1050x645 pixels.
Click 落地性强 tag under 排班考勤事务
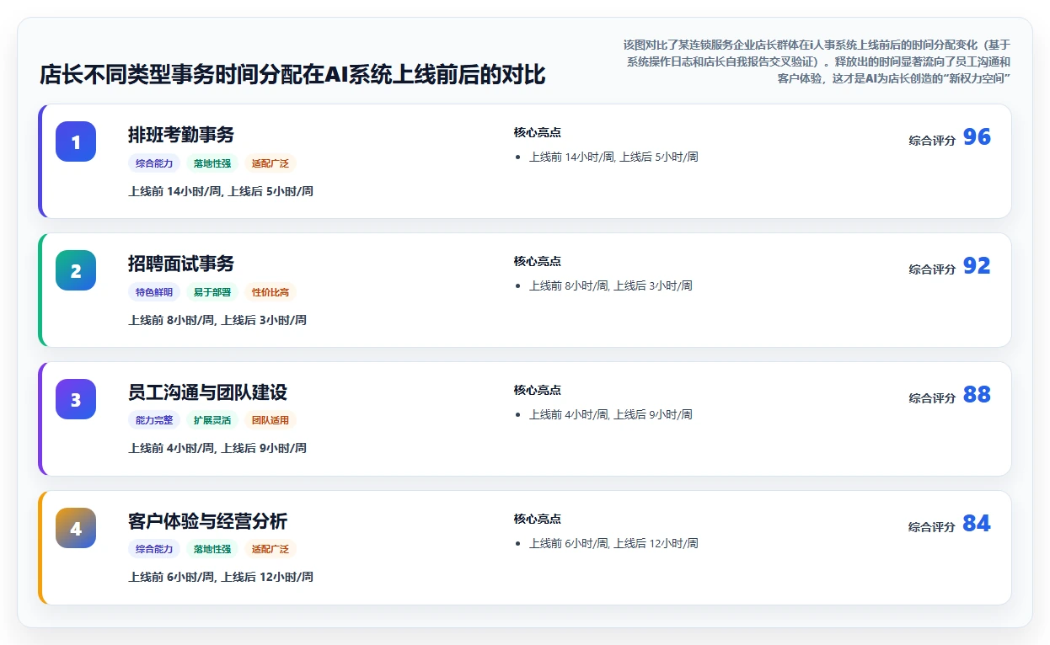[212, 163]
